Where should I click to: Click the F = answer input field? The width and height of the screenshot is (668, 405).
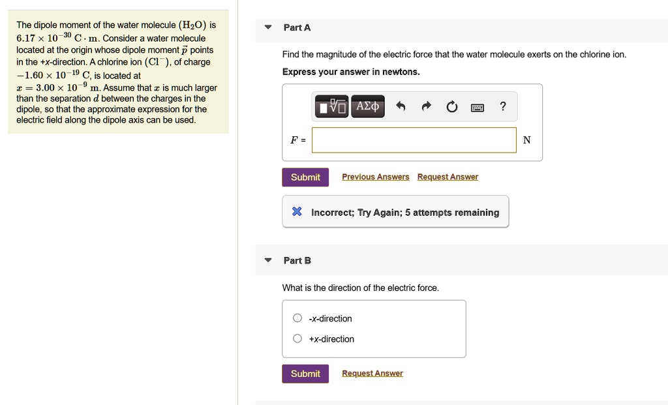tap(414, 140)
